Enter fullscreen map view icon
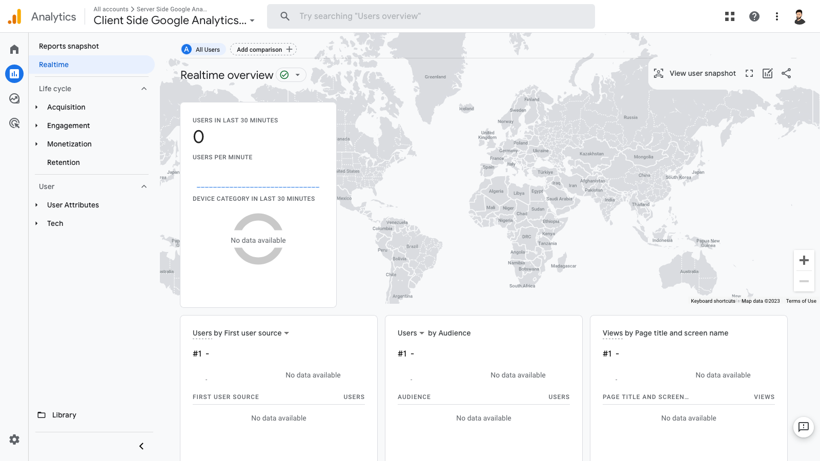This screenshot has width=820, height=461. point(749,73)
